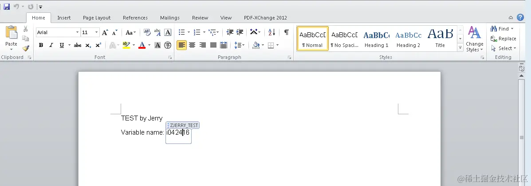Viewport: 531px width, 186px height.
Task: Toggle Bold formatting
Action: pyautogui.click(x=41, y=45)
